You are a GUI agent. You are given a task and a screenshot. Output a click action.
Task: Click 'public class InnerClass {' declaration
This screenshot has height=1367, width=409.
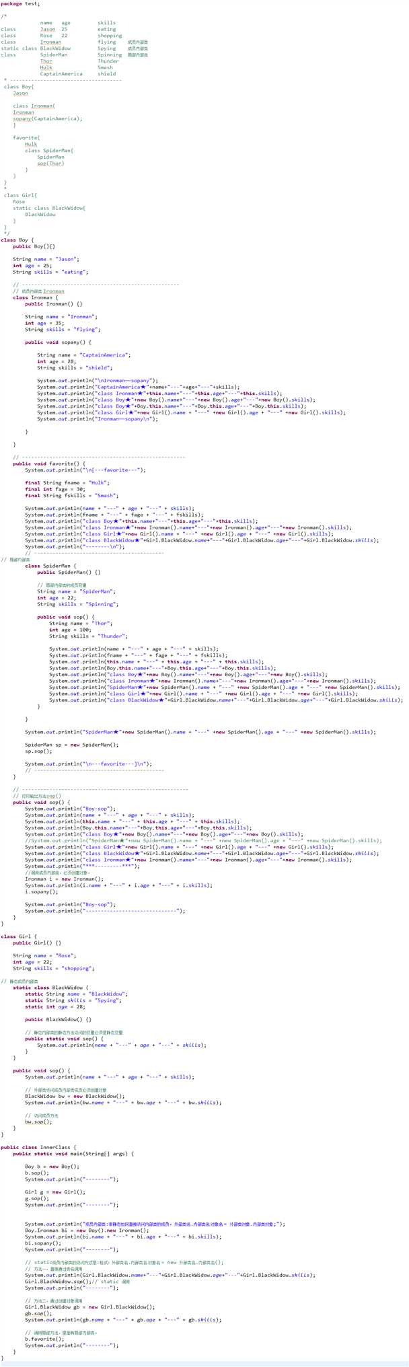pyautogui.click(x=39, y=1147)
